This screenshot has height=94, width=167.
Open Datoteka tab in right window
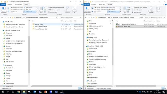[x=87, y=5]
